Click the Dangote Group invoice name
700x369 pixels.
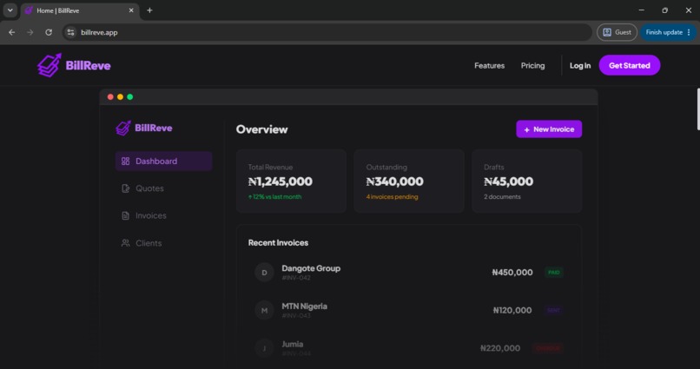tap(311, 268)
